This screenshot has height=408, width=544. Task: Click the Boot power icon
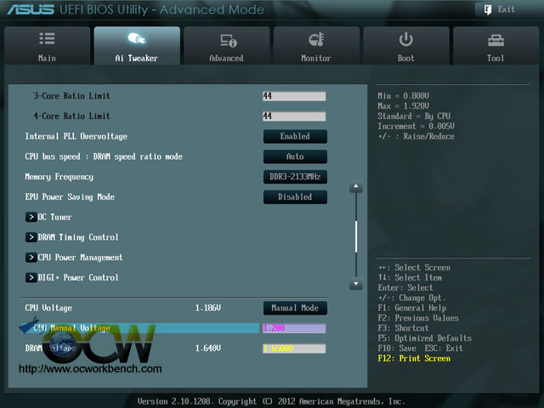coord(406,39)
